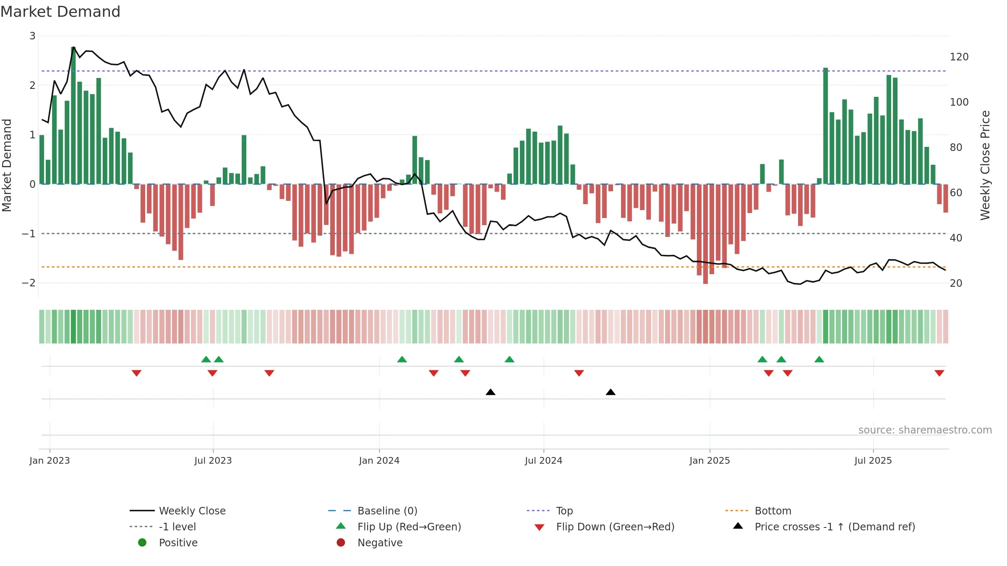The width and height of the screenshot is (1007, 566).
Task: Click the '0' tick on left axis
Action: point(32,184)
